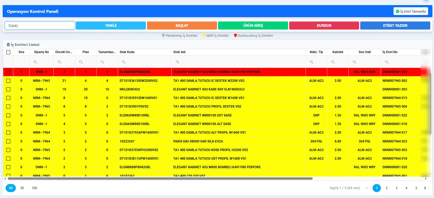
Task: Go to previous page with left chevron
Action: click(367, 188)
